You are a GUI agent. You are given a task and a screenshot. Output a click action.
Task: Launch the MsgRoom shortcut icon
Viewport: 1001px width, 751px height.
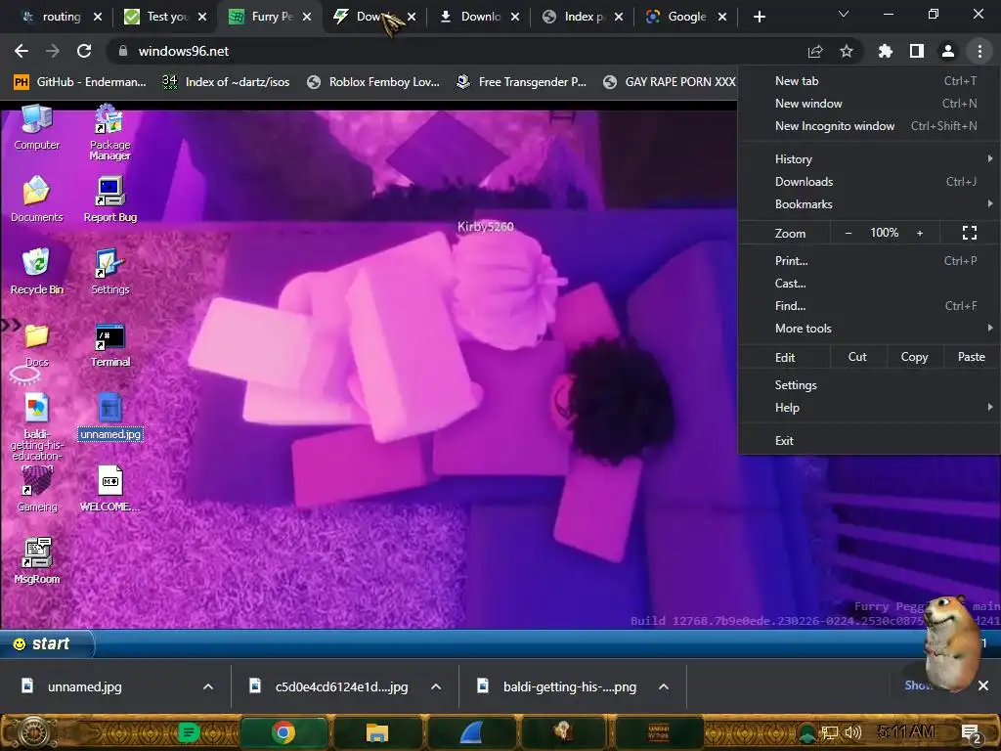click(36, 561)
